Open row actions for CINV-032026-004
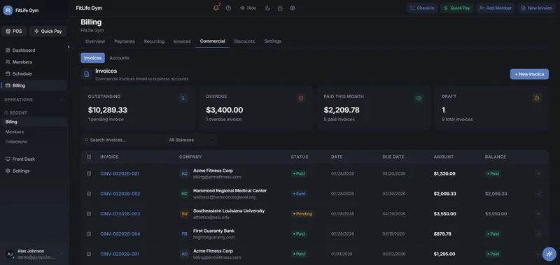The width and height of the screenshot is (560, 265). (538, 234)
